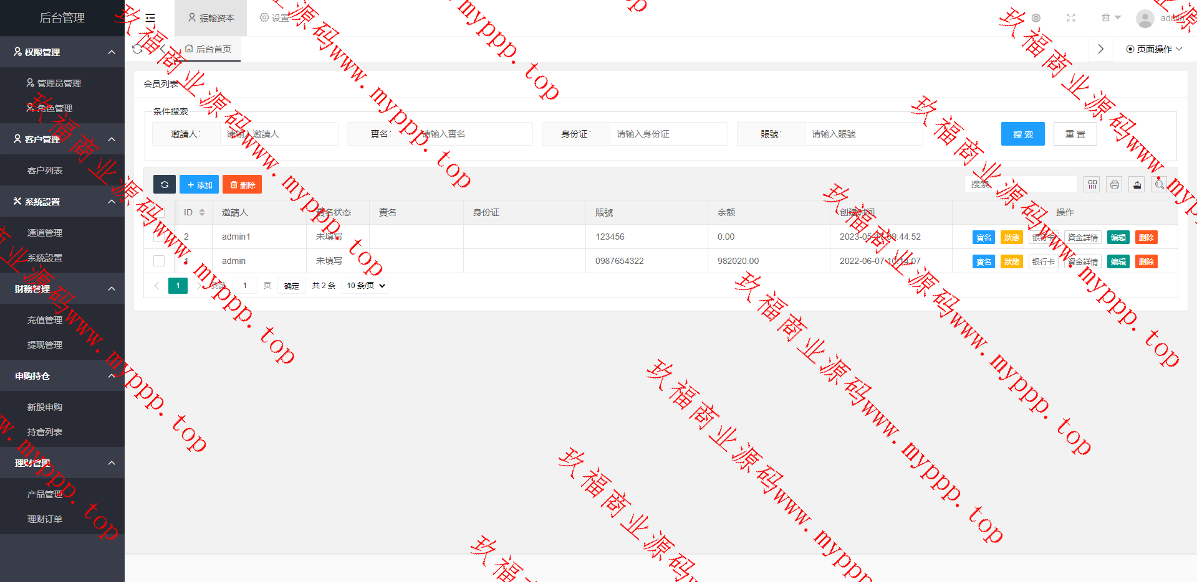
Task: Focus the table toolbar 搜索 input
Action: [x=1021, y=184]
